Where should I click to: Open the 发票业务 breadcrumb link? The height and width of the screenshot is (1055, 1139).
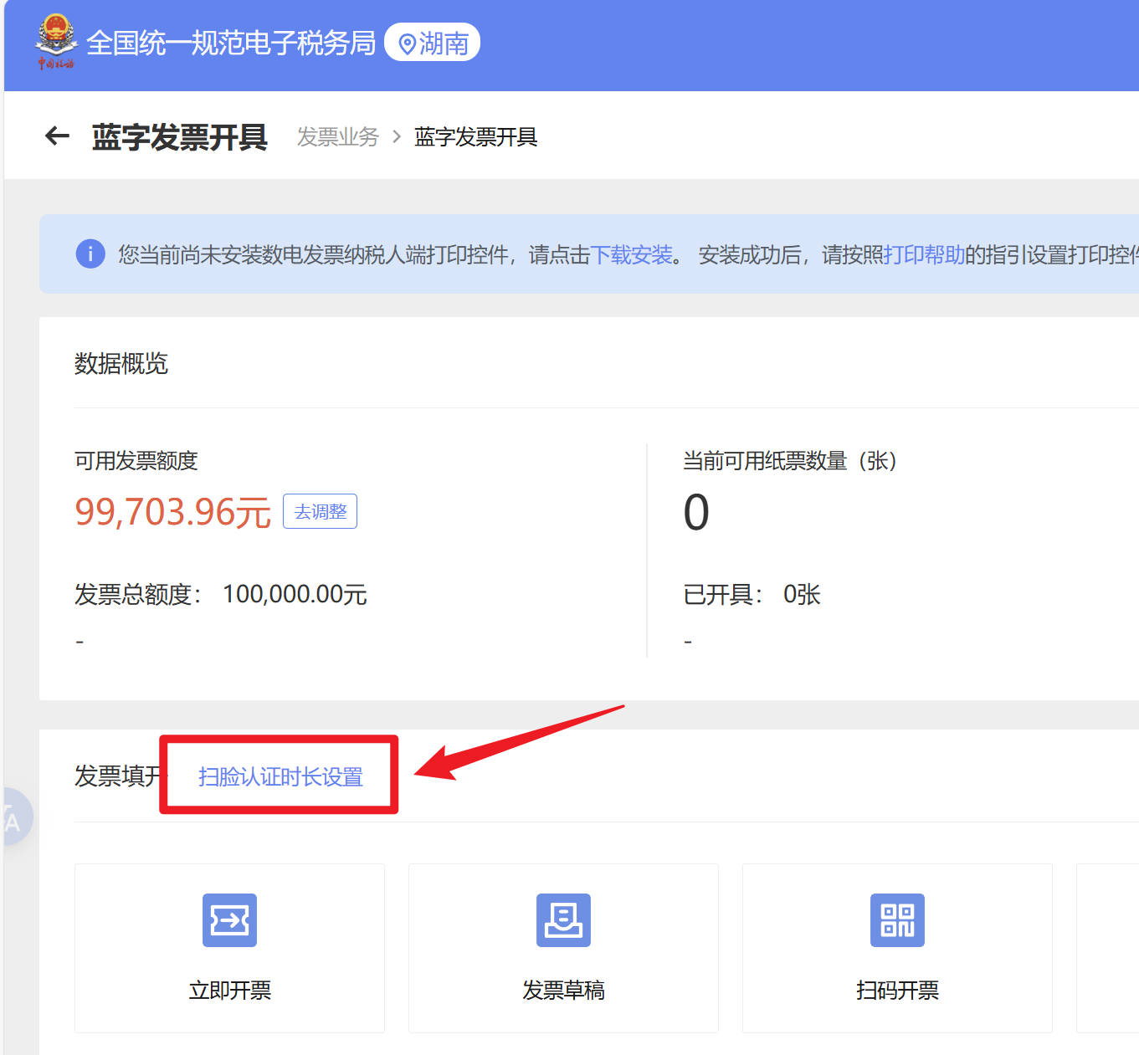click(x=338, y=136)
